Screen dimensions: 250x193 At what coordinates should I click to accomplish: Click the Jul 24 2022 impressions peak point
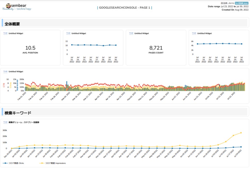(241, 133)
